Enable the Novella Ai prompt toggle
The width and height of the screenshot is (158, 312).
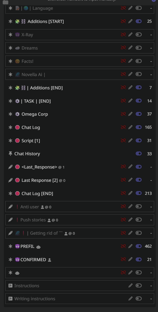(139, 74)
